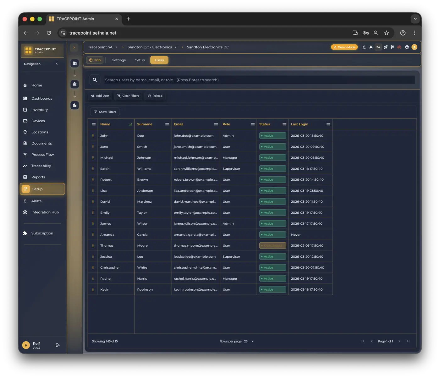Focus the search users input field
The image size is (440, 378).
click(259, 80)
